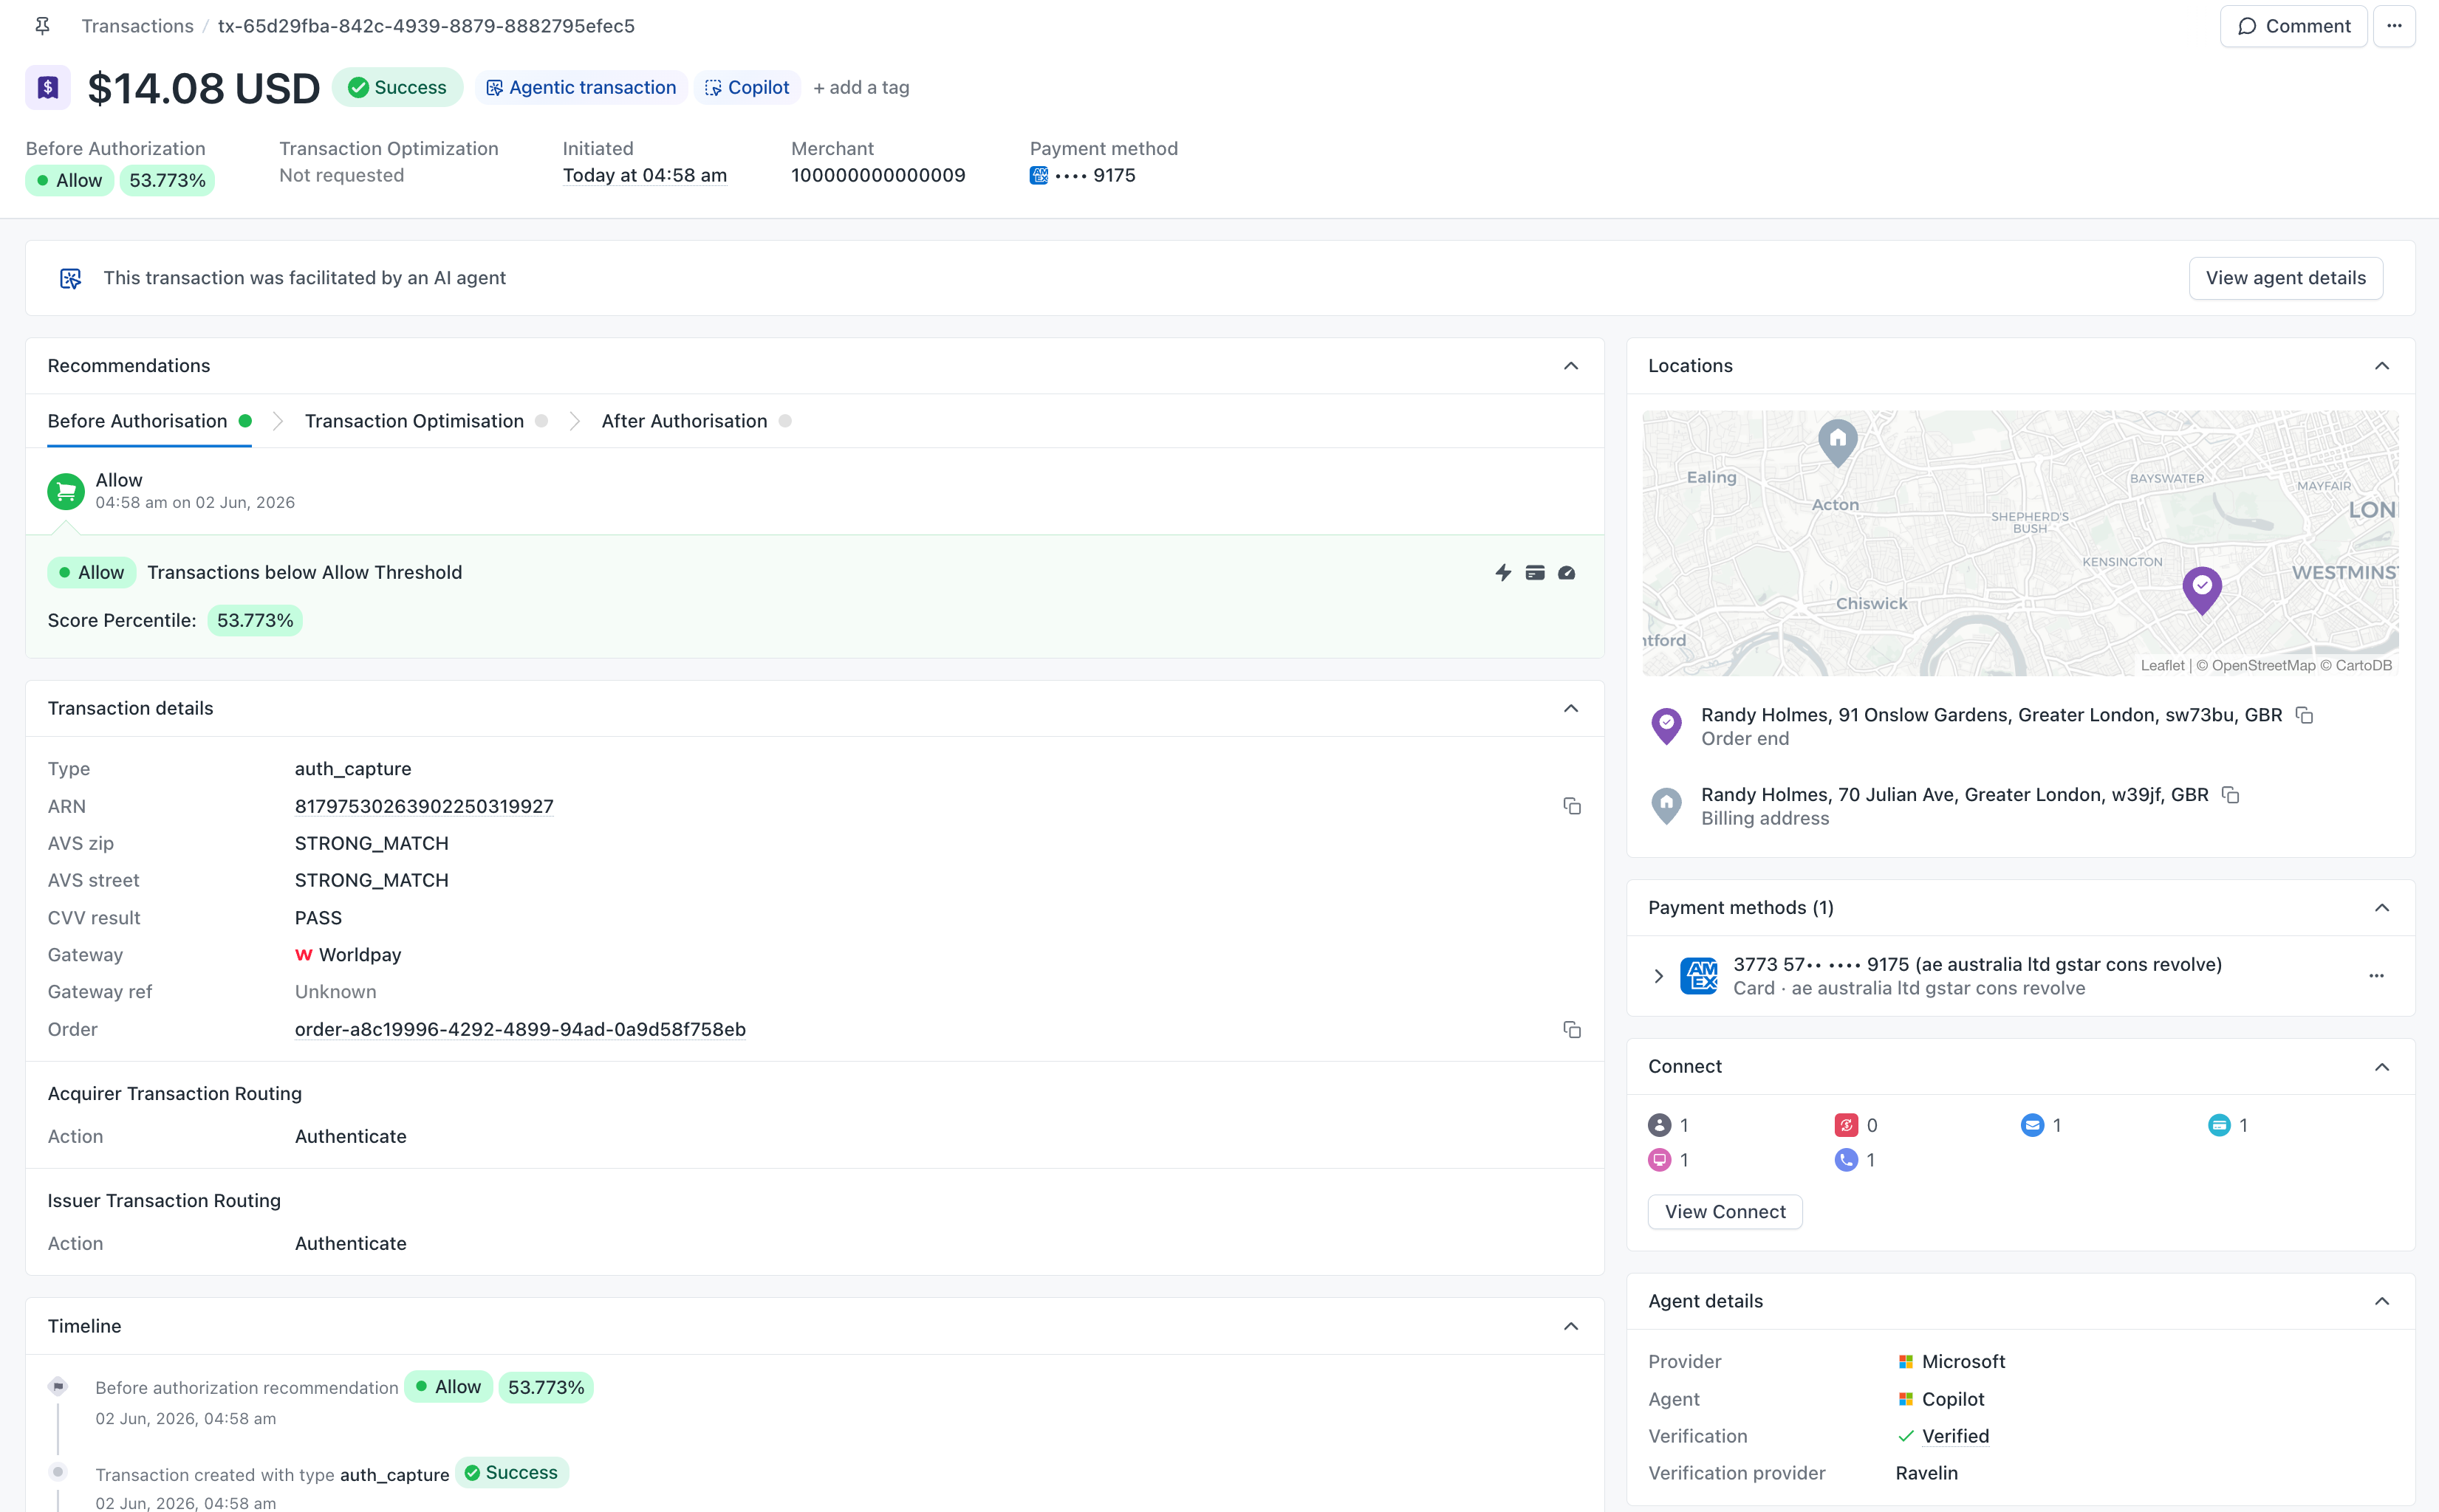
Task: Collapse the Locations panel
Action: 2382,366
